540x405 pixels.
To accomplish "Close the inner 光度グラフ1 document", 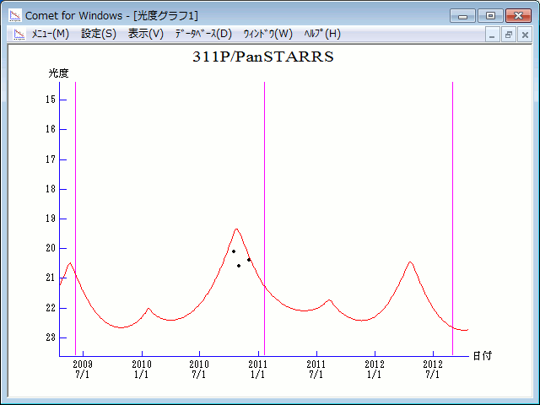I will (524, 35).
